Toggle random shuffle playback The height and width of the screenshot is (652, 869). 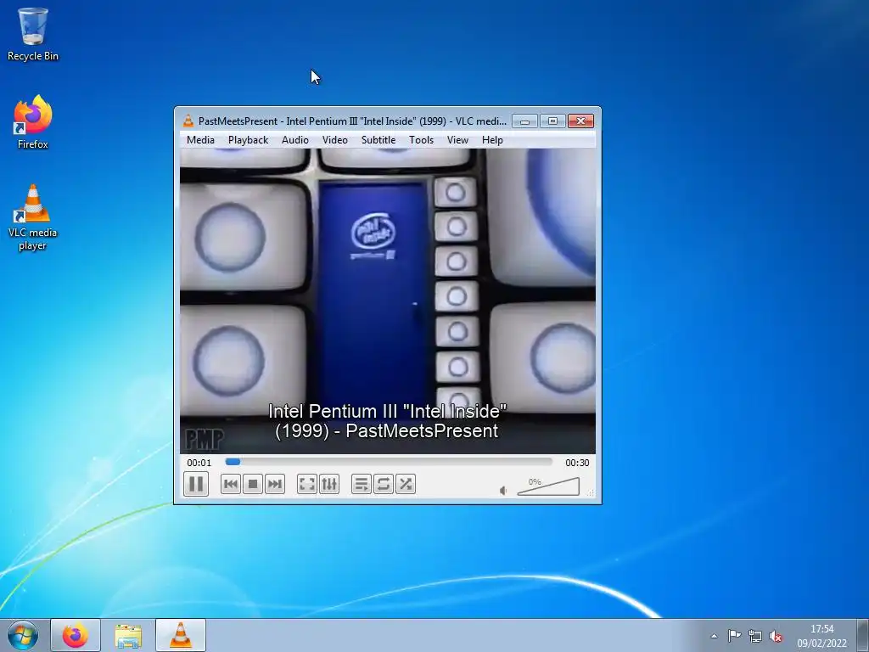(x=406, y=484)
